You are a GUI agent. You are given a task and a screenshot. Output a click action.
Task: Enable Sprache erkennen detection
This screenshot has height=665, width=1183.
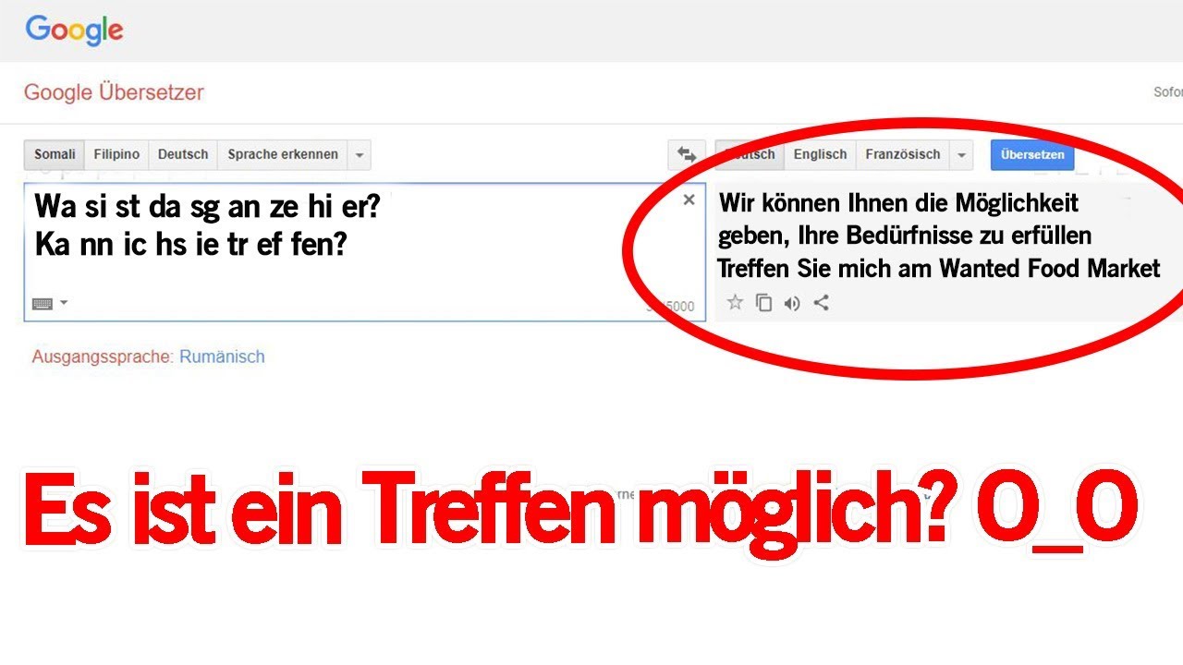pyautogui.click(x=283, y=154)
